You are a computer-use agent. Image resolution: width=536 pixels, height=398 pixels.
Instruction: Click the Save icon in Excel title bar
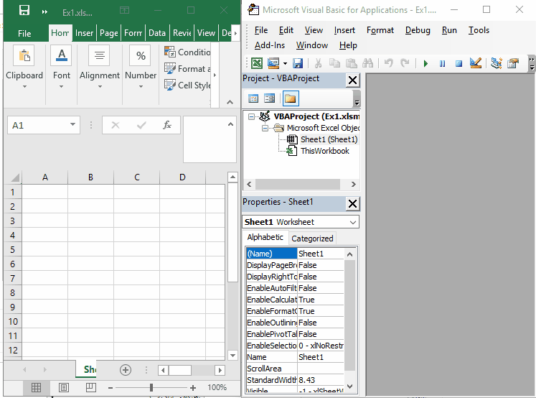click(x=24, y=10)
